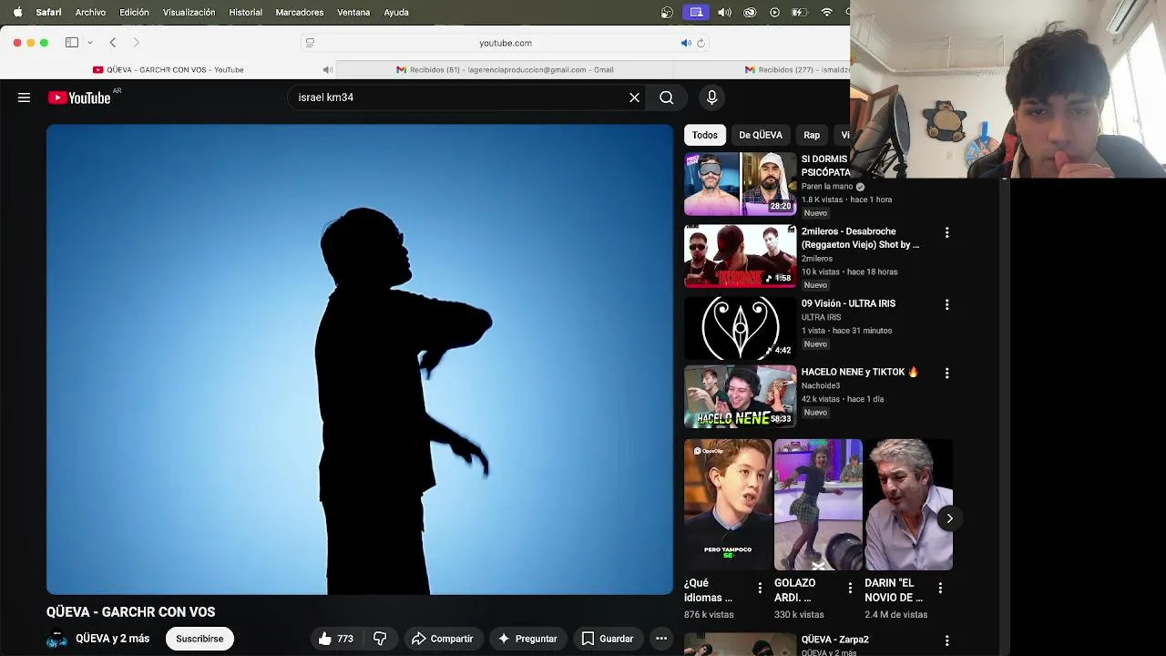Clear the search text with the X
The image size is (1166, 656).
coord(635,97)
